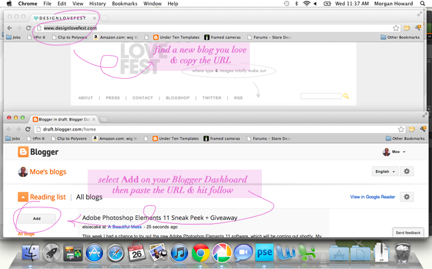Open Adobe Photoshop Elements 11 post title
This screenshot has height=269, width=432.
click(x=160, y=218)
